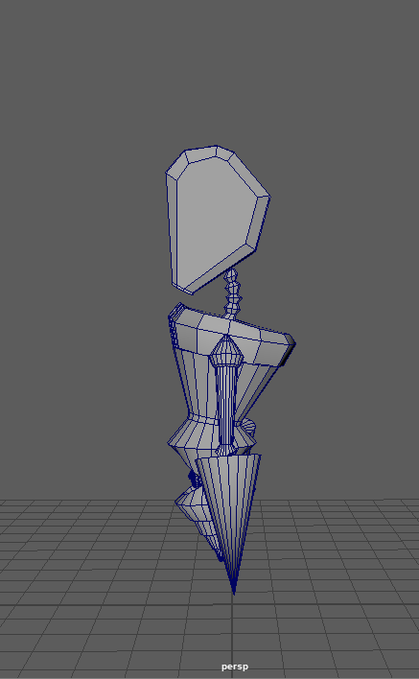Click the ground grid left of the model
Viewport: 419px width, 679px height.
point(86,563)
